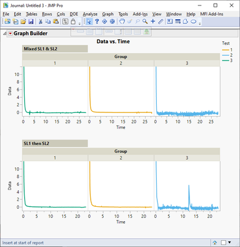Image resolution: width=240 pixels, height=247 pixels.
Task: Click the Data axis label of lower graph
Action: click(x=9, y=186)
